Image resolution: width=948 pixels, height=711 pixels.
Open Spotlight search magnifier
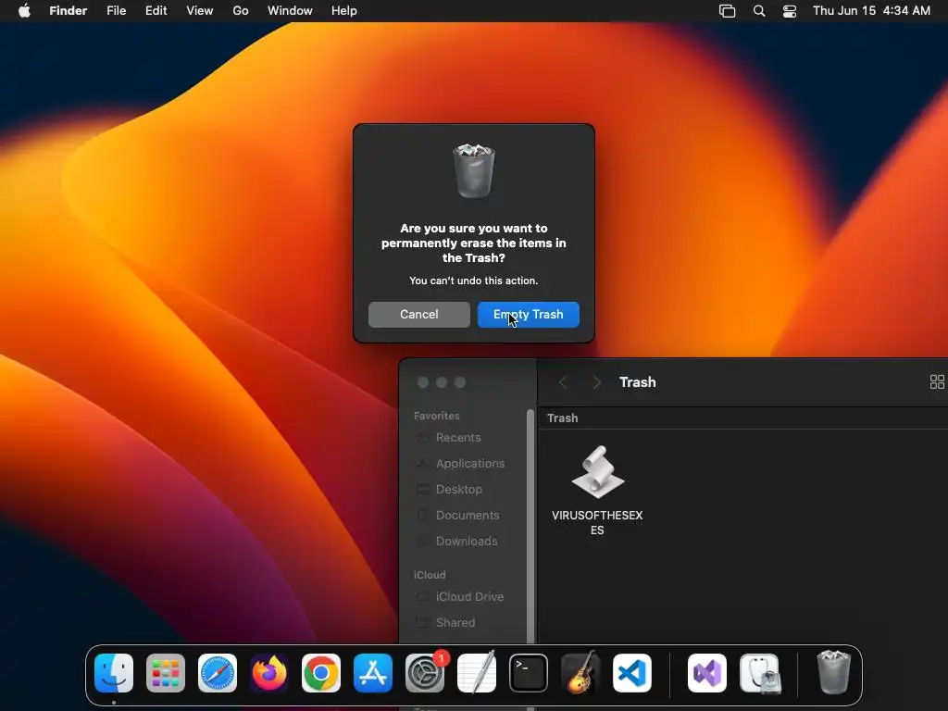pos(759,11)
